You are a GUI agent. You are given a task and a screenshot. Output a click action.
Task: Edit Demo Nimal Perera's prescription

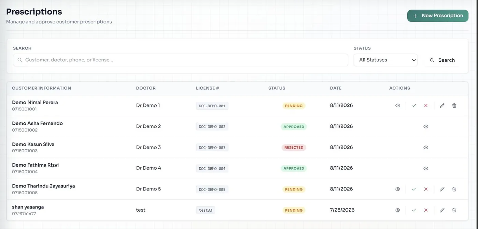pyautogui.click(x=442, y=106)
